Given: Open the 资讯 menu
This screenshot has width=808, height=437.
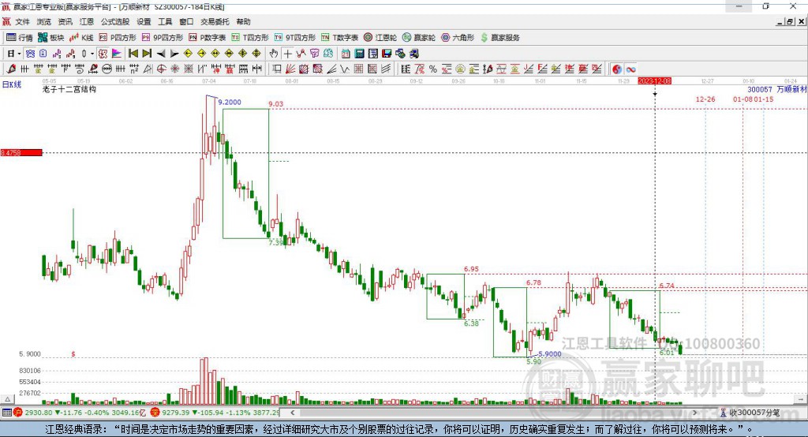Looking at the screenshot, I should (x=65, y=21).
